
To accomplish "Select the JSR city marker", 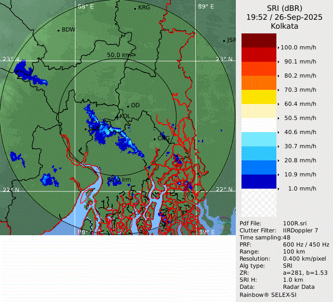I will point(225,41).
